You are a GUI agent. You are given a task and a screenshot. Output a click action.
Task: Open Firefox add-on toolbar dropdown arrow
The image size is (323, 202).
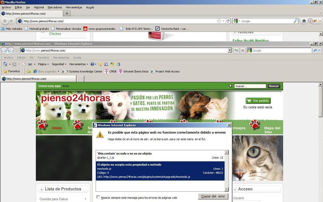point(320,21)
